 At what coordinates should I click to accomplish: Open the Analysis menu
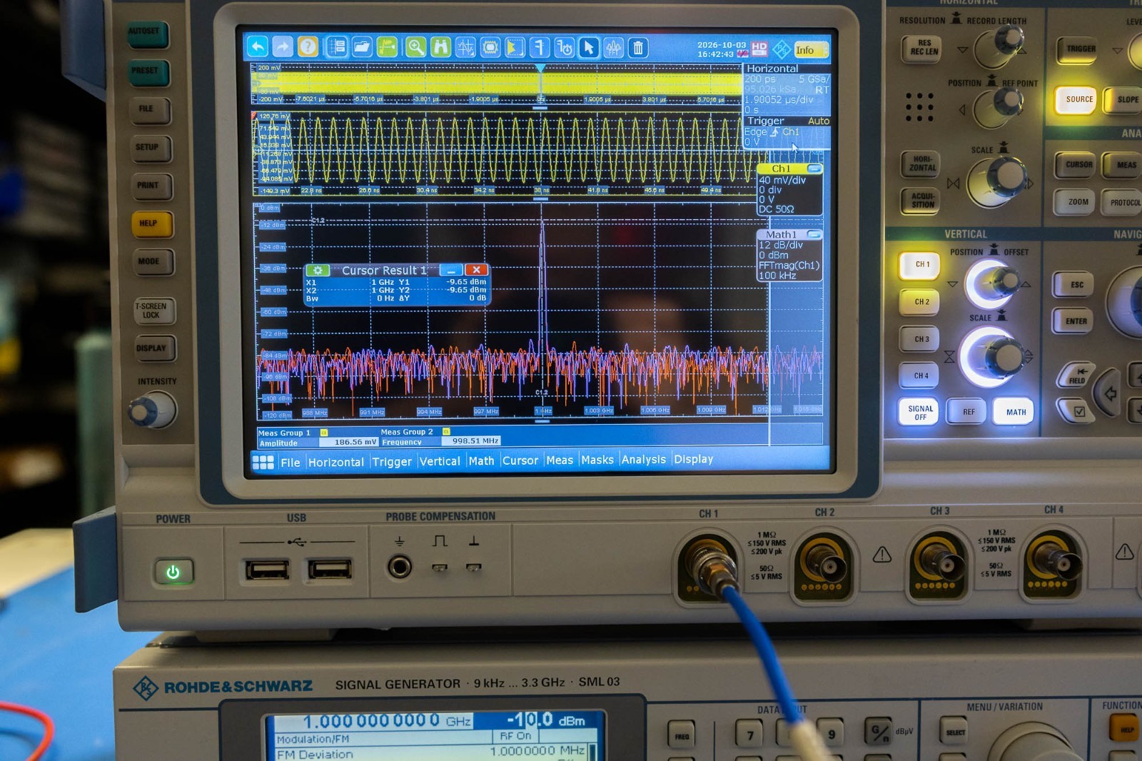tap(643, 460)
